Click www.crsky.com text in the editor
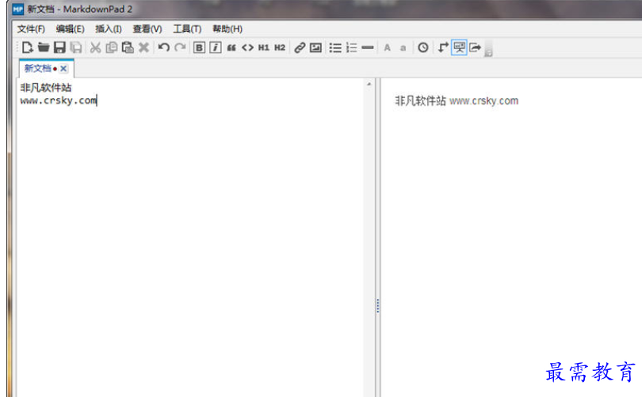The image size is (642, 397). (59, 100)
